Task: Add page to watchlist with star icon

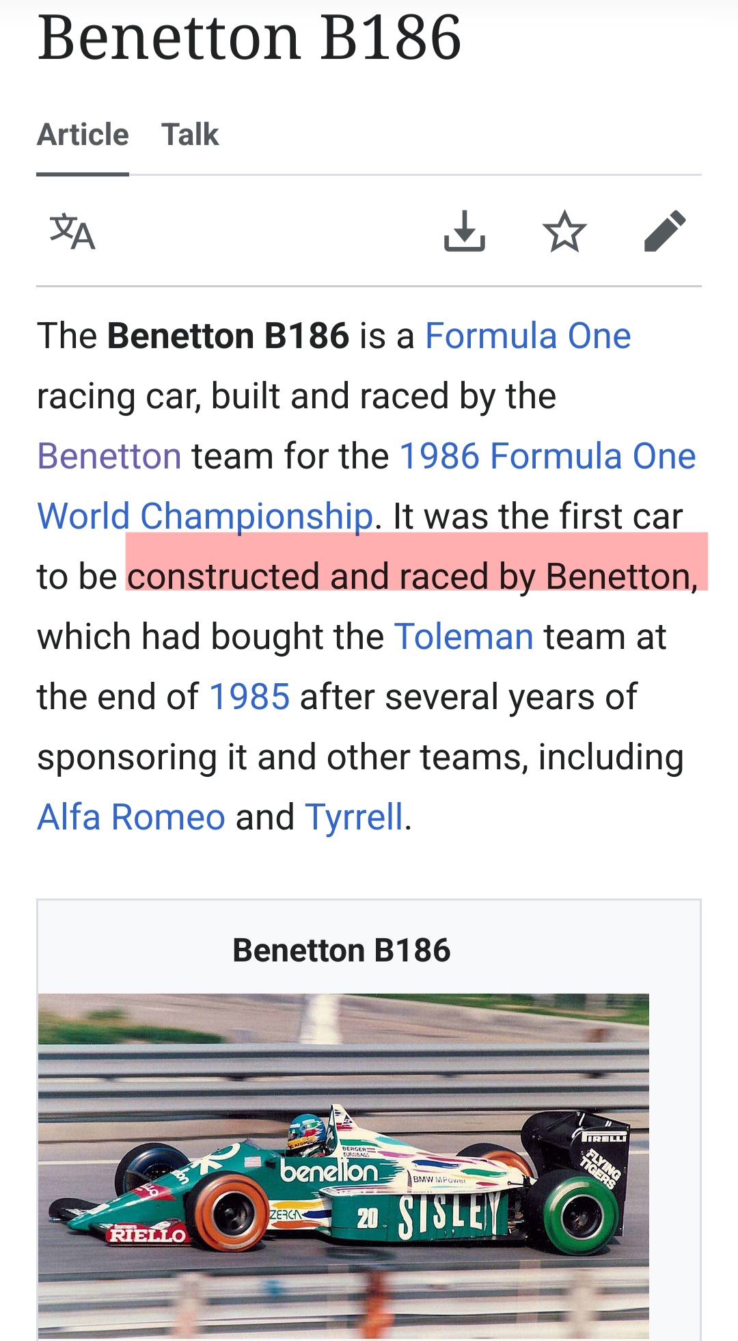Action: coord(564,232)
